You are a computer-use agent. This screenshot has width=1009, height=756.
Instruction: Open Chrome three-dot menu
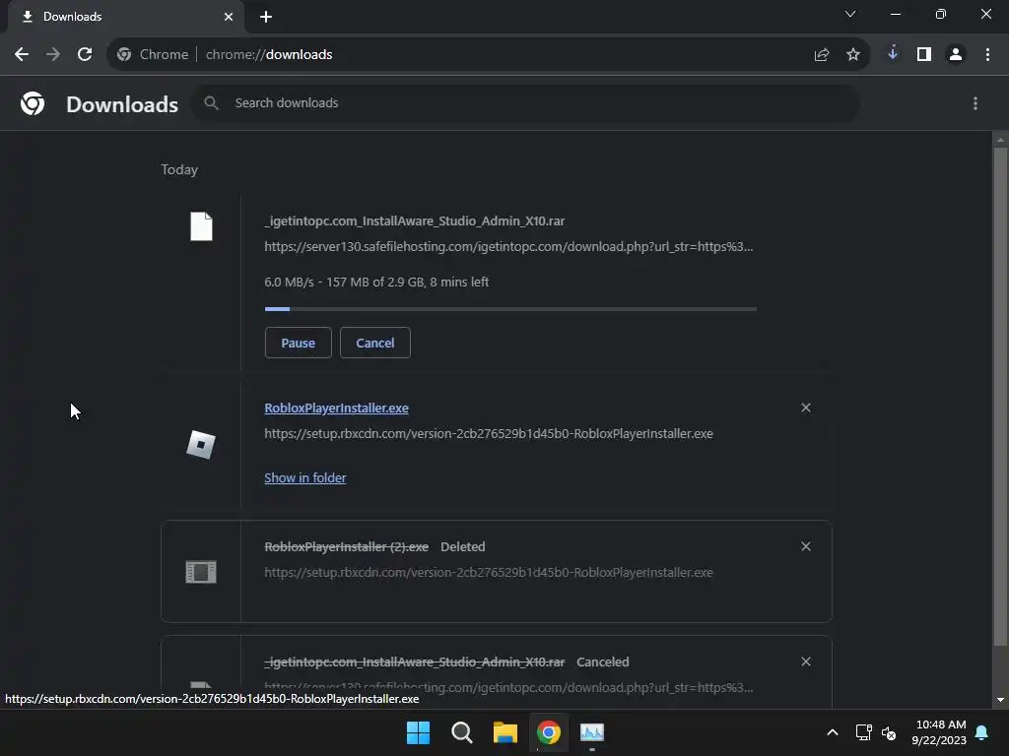click(x=987, y=55)
